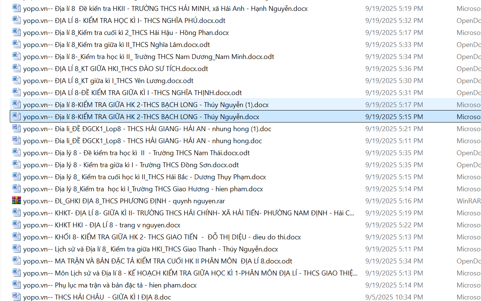Click the 9/5/2025 10:34 PM date entry
The height and width of the screenshot is (301, 481).
(394, 297)
